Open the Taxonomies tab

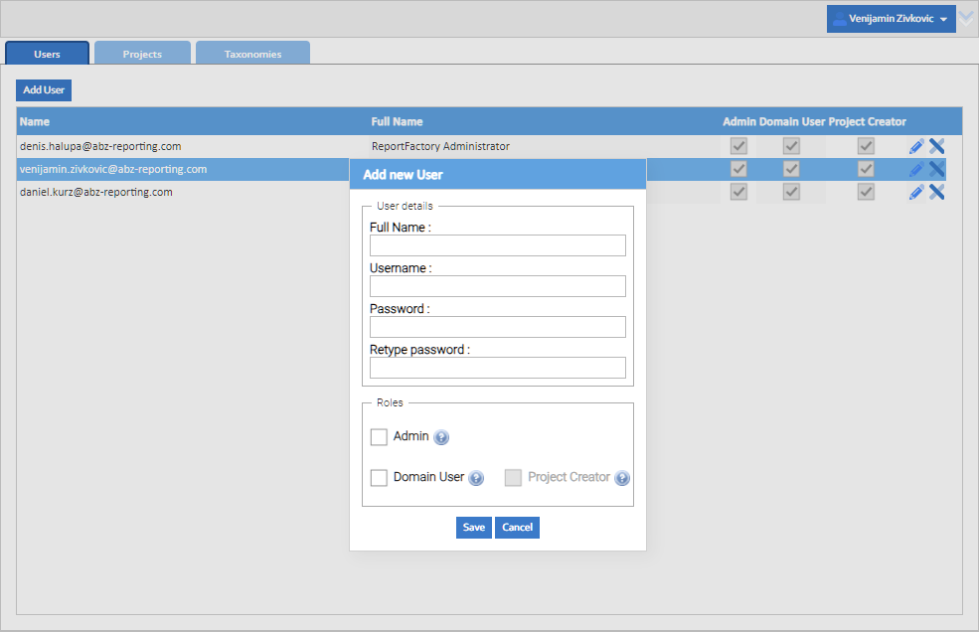pyautogui.click(x=252, y=54)
